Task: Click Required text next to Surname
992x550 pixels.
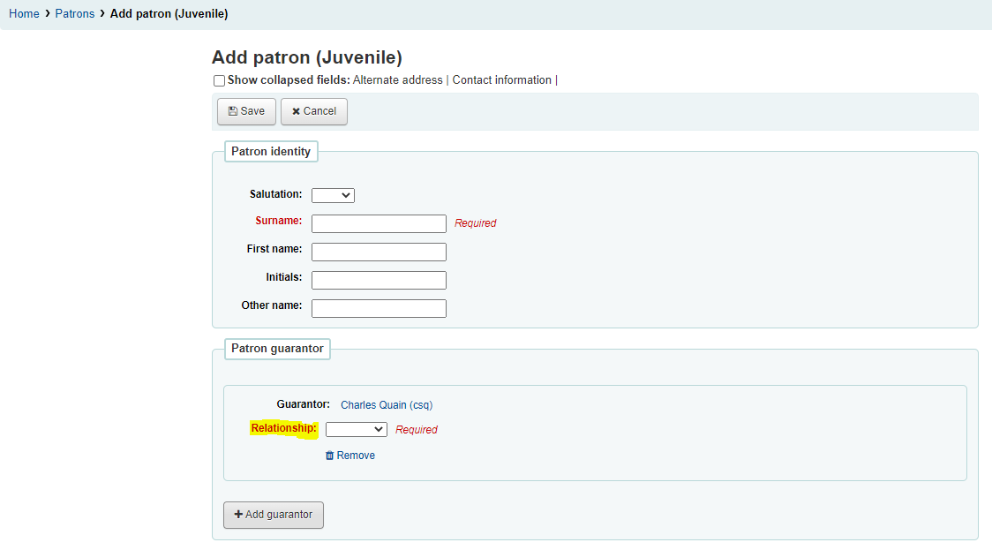Action: click(x=475, y=223)
